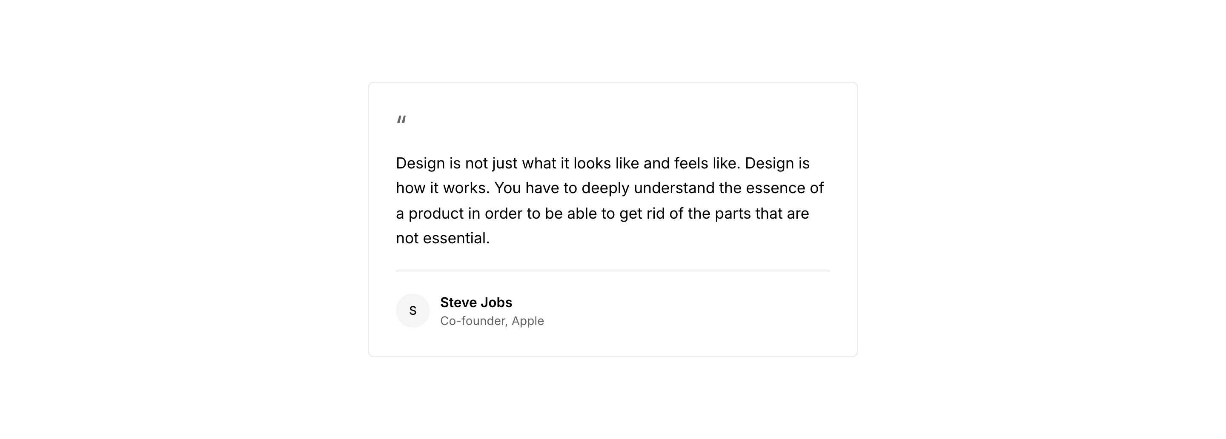This screenshot has height=439, width=1226.
Task: Click the word "feels" in the quote
Action: click(690, 164)
